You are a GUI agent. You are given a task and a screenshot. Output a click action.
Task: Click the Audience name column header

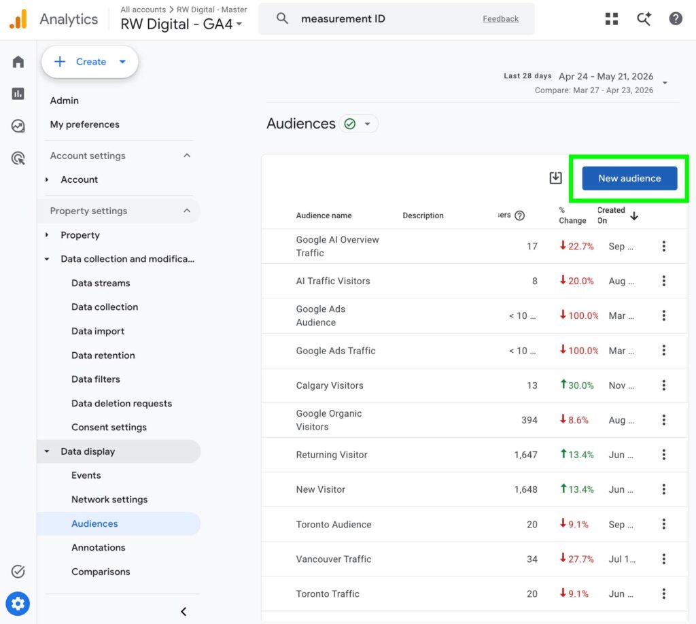pyautogui.click(x=324, y=215)
